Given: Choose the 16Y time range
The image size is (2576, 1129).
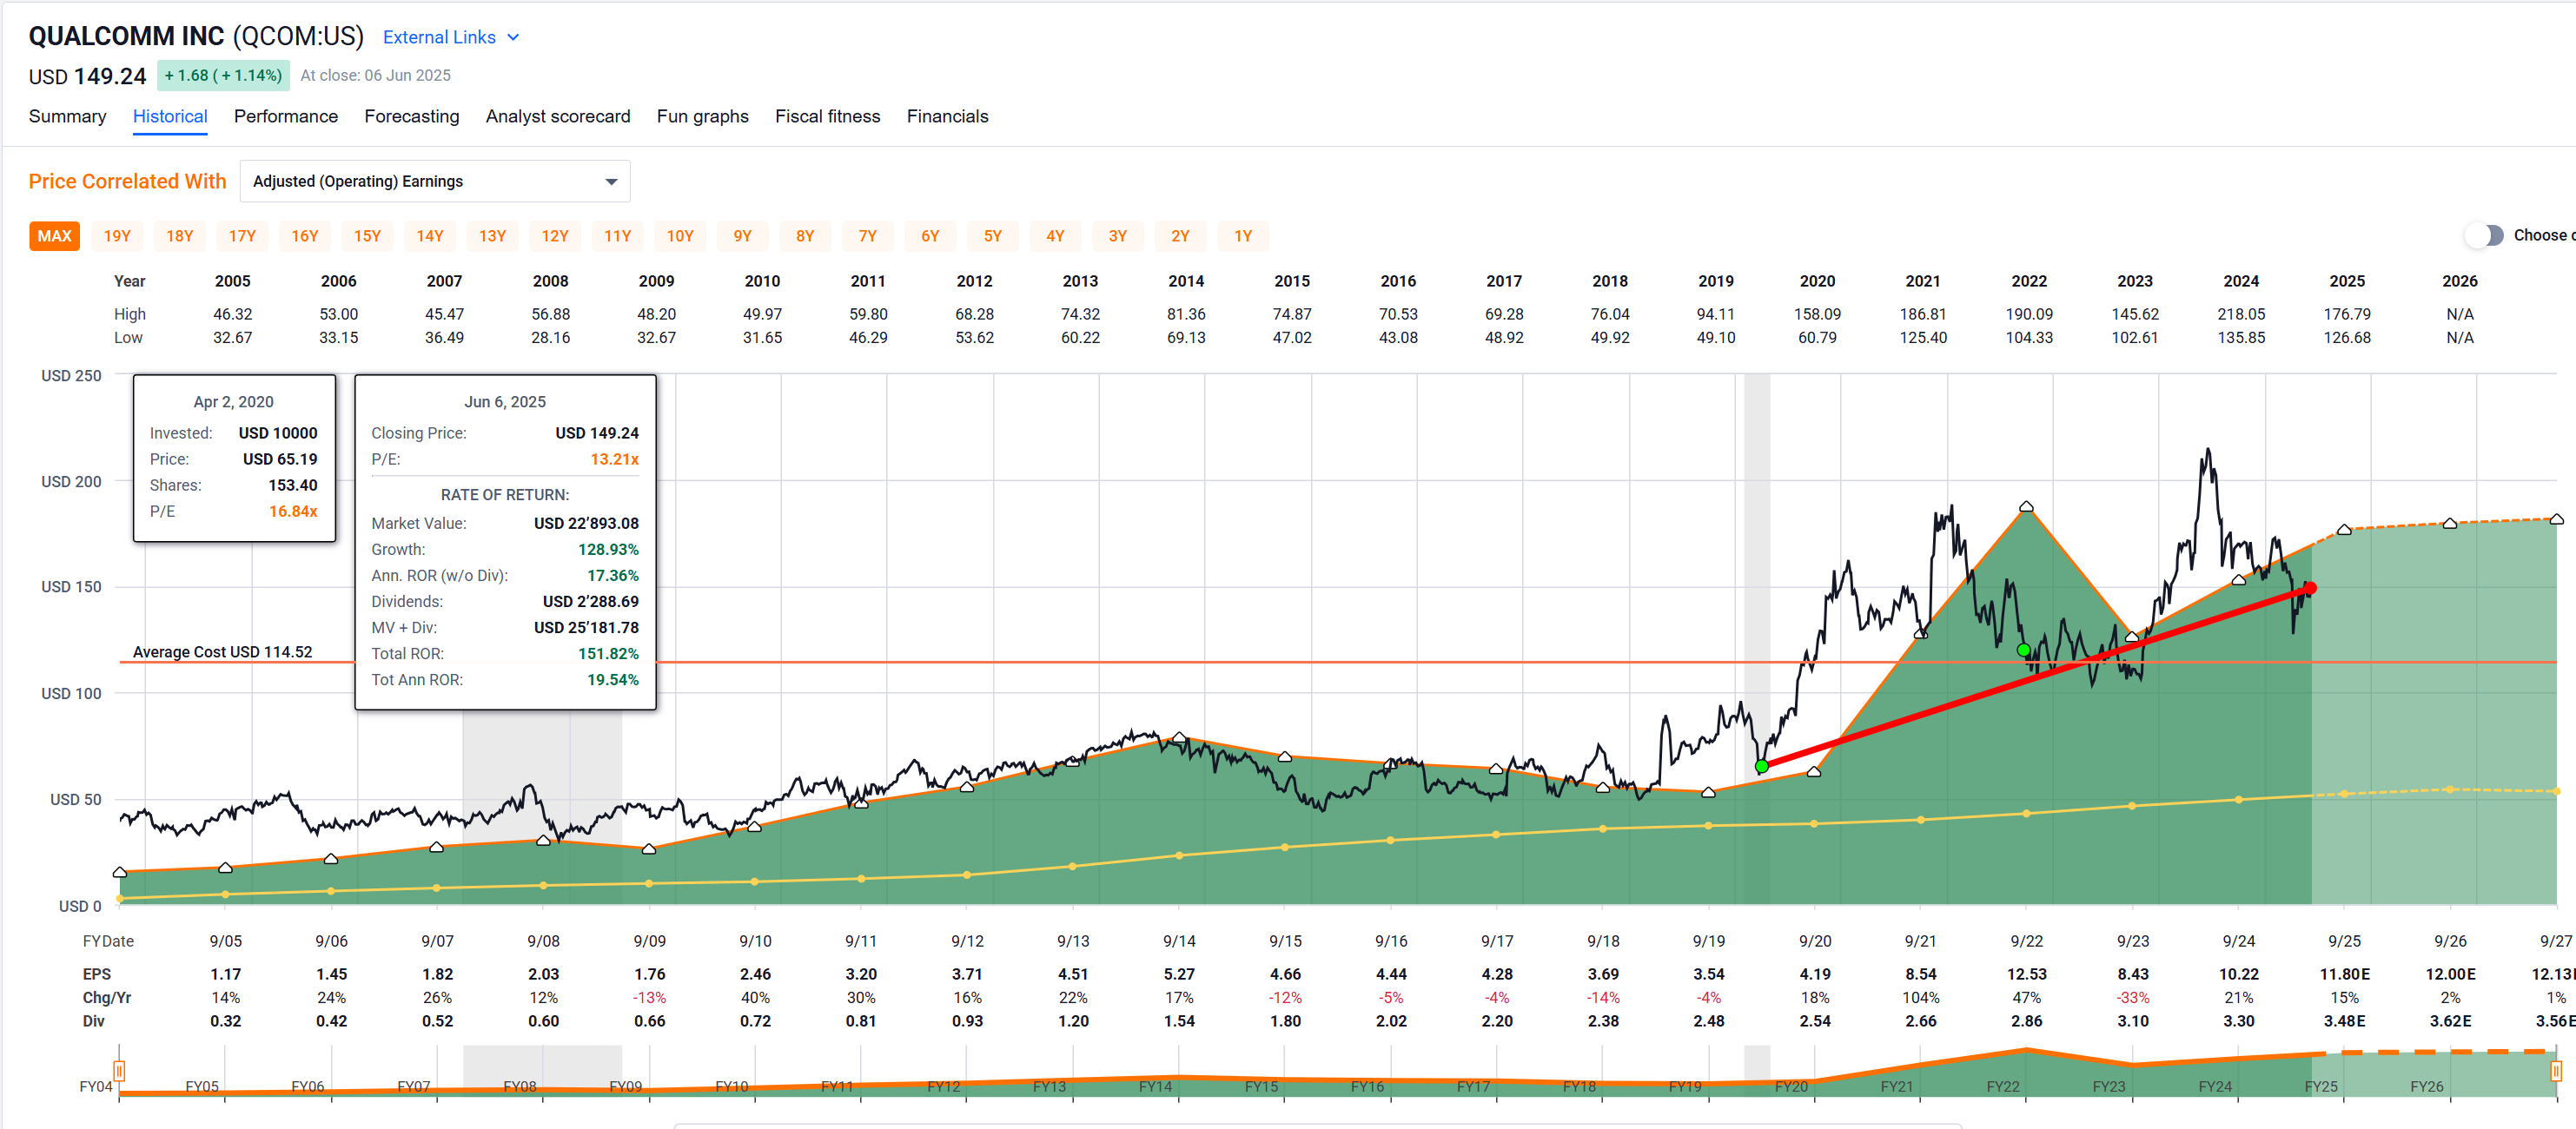Looking at the screenshot, I should (x=305, y=236).
